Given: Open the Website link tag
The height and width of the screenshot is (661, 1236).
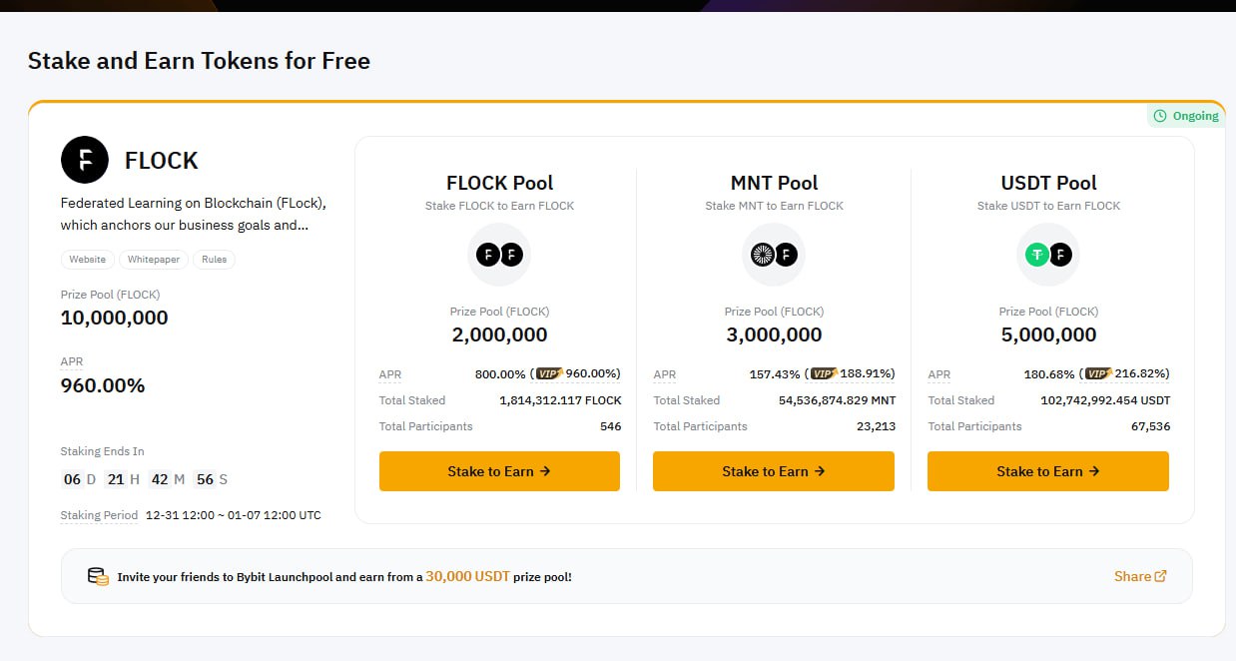Looking at the screenshot, I should click(x=87, y=260).
